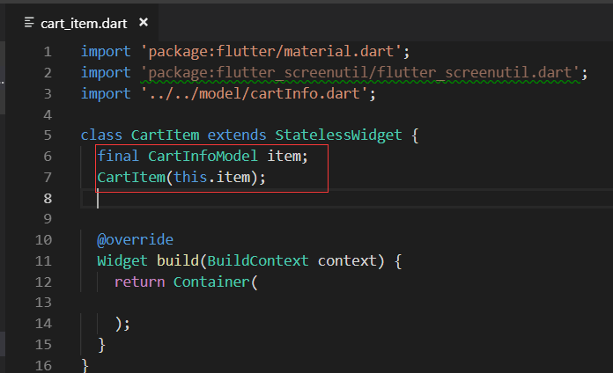Screen dimensions: 613x373
Task: Click line number 11 in the gutter
Action: tap(43, 260)
